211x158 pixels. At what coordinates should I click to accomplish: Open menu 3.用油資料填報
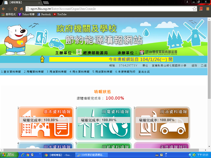[x=57, y=72]
